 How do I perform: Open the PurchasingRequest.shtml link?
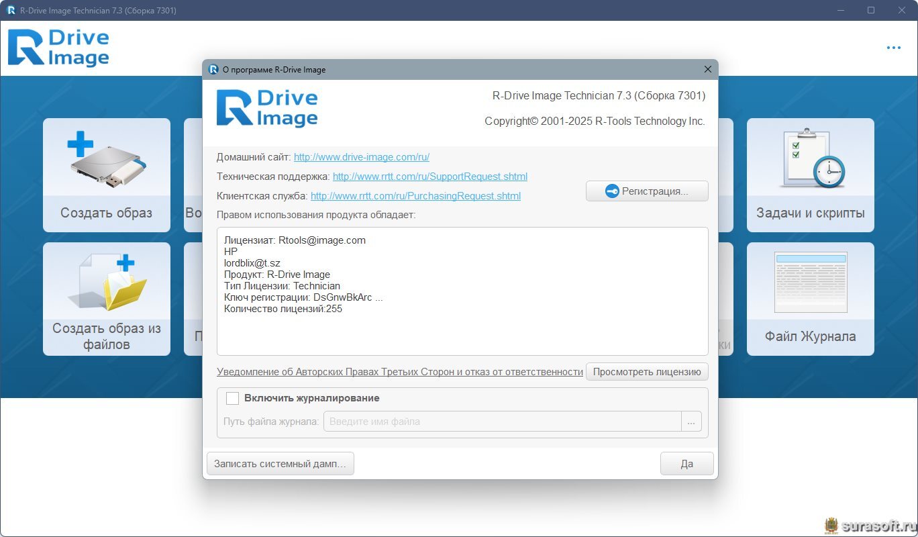point(415,196)
